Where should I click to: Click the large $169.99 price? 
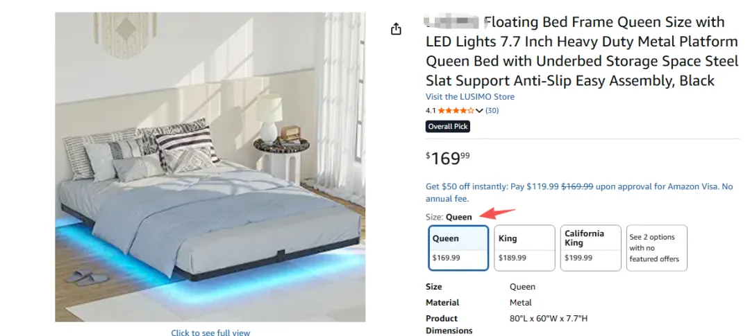(448, 158)
